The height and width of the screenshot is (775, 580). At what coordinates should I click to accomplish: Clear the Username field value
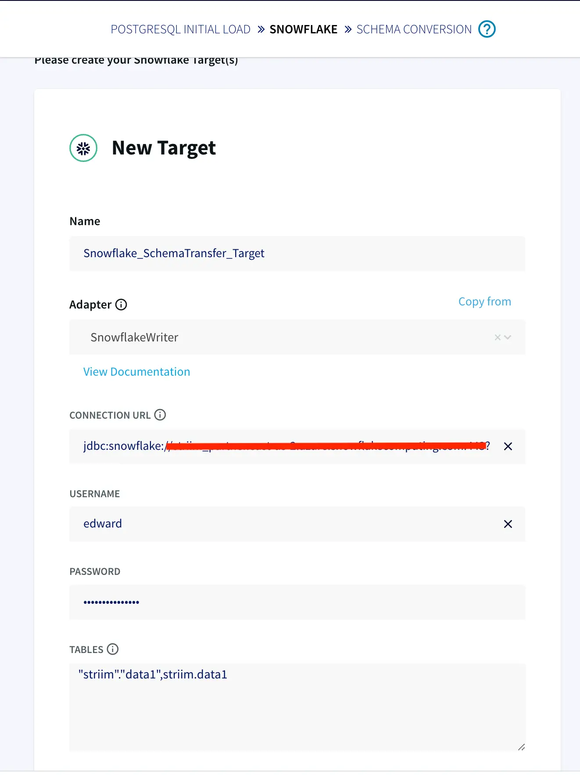(508, 524)
